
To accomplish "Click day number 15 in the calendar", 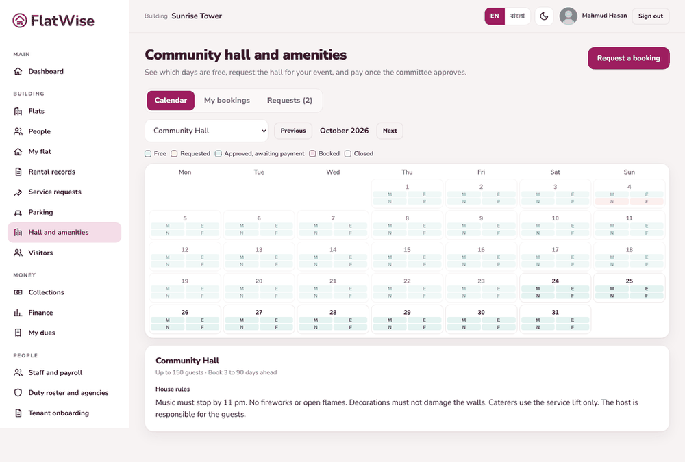I will (x=407, y=250).
